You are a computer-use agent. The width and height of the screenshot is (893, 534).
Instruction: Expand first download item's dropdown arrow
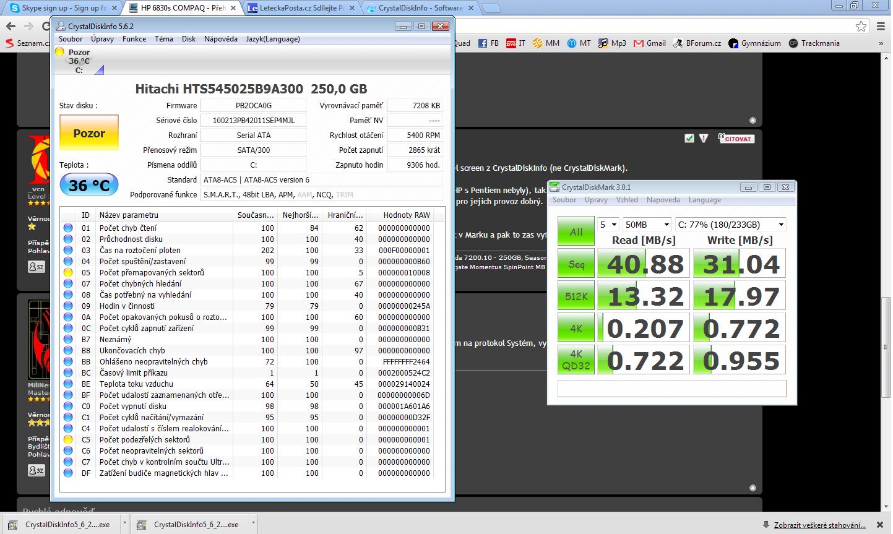(x=124, y=524)
